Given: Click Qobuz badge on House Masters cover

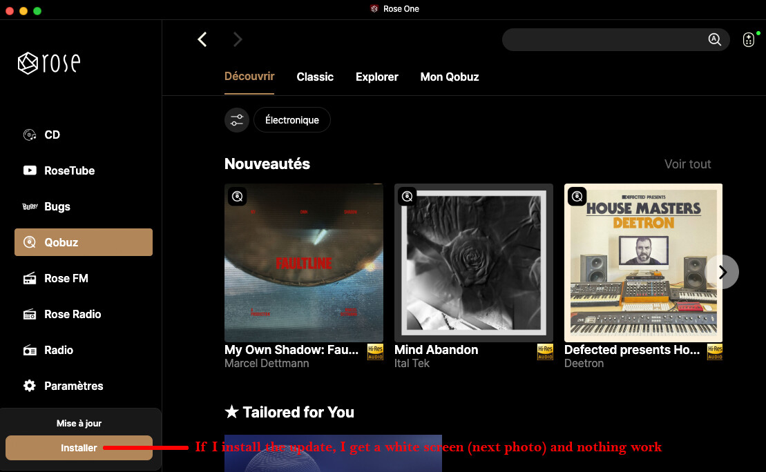Looking at the screenshot, I should pyautogui.click(x=577, y=196).
